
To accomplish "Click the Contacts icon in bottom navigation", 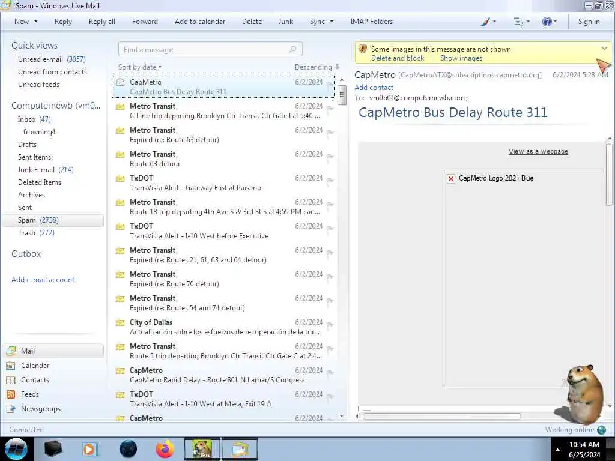I will (11, 380).
